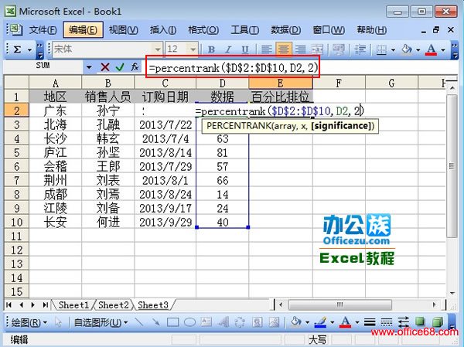Expand the Font Color dropdown in formatting toolbar
Viewport: 464px width, 347px height.
[x=443, y=49]
